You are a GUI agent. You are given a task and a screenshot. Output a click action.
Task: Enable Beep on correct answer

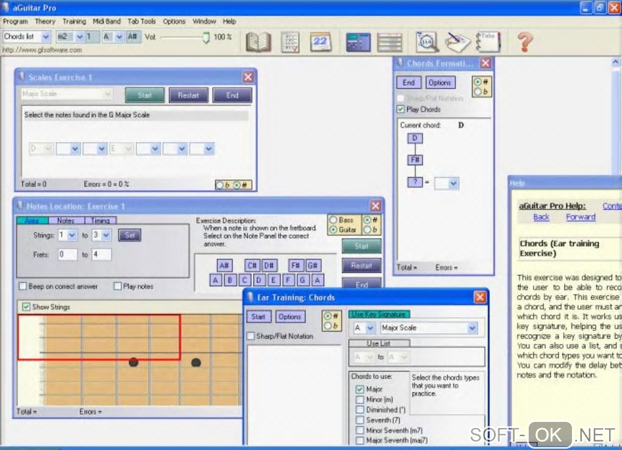[23, 286]
